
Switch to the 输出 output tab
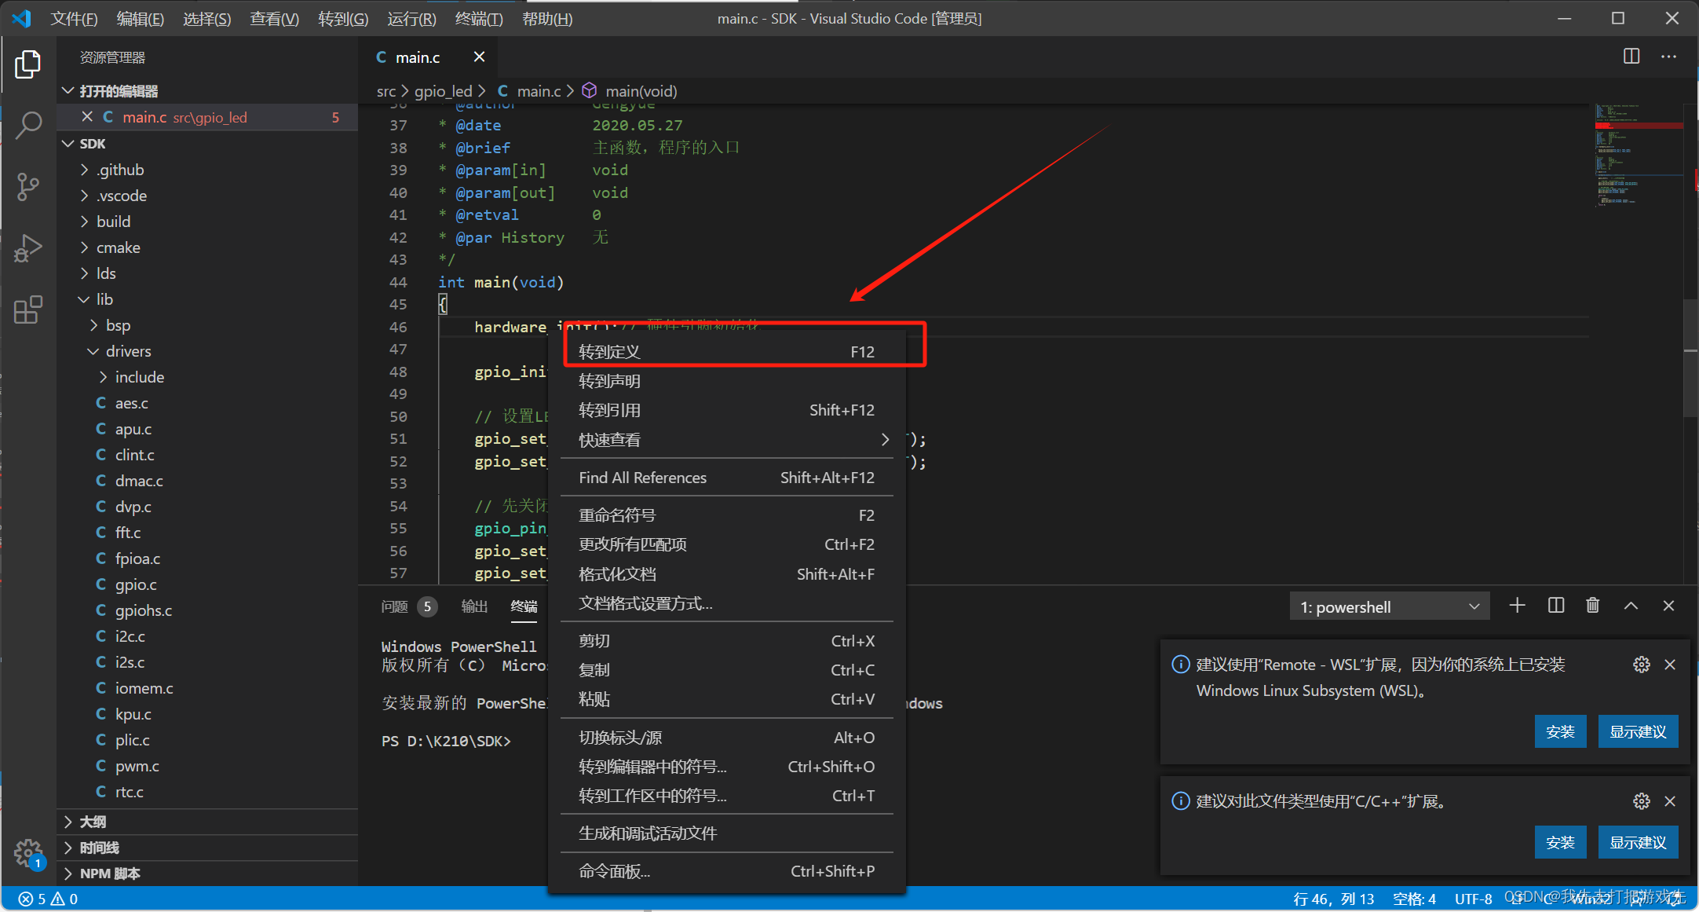pos(474,606)
